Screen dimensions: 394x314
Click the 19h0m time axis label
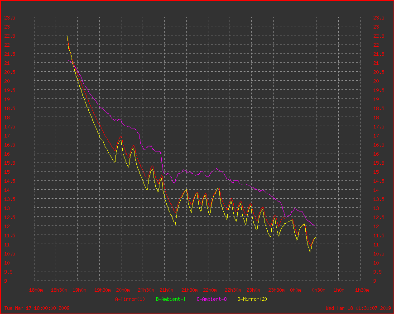79,290
